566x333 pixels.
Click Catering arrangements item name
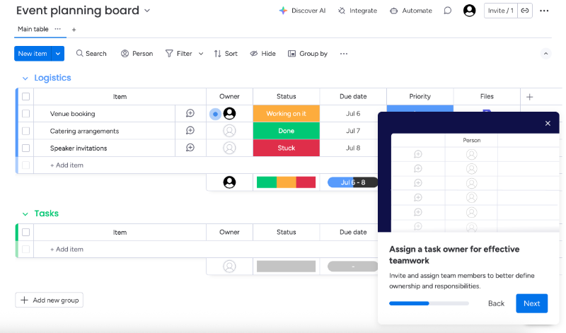(x=84, y=131)
